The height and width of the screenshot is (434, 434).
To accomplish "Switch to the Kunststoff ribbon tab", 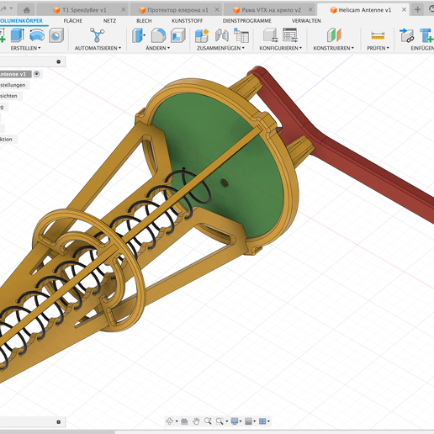I will pos(188,21).
